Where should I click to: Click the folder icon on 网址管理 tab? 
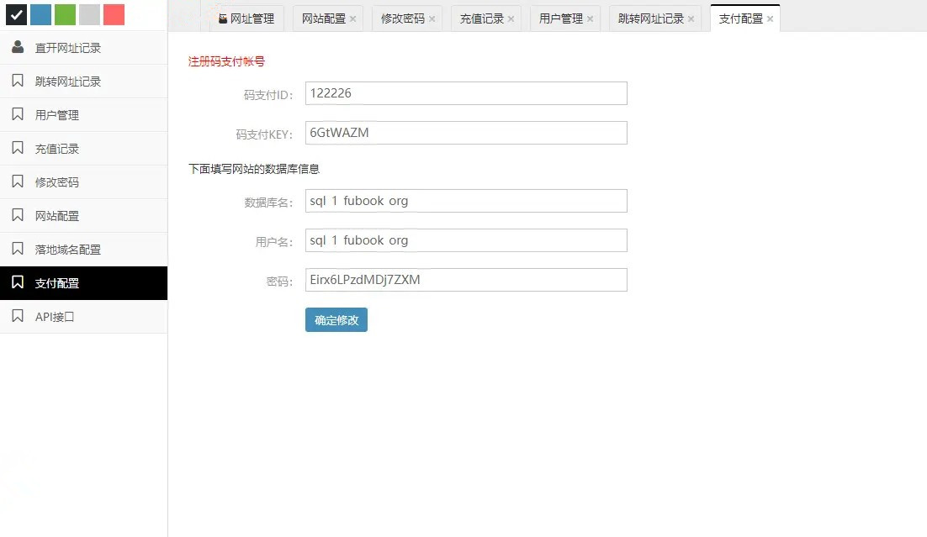point(223,18)
